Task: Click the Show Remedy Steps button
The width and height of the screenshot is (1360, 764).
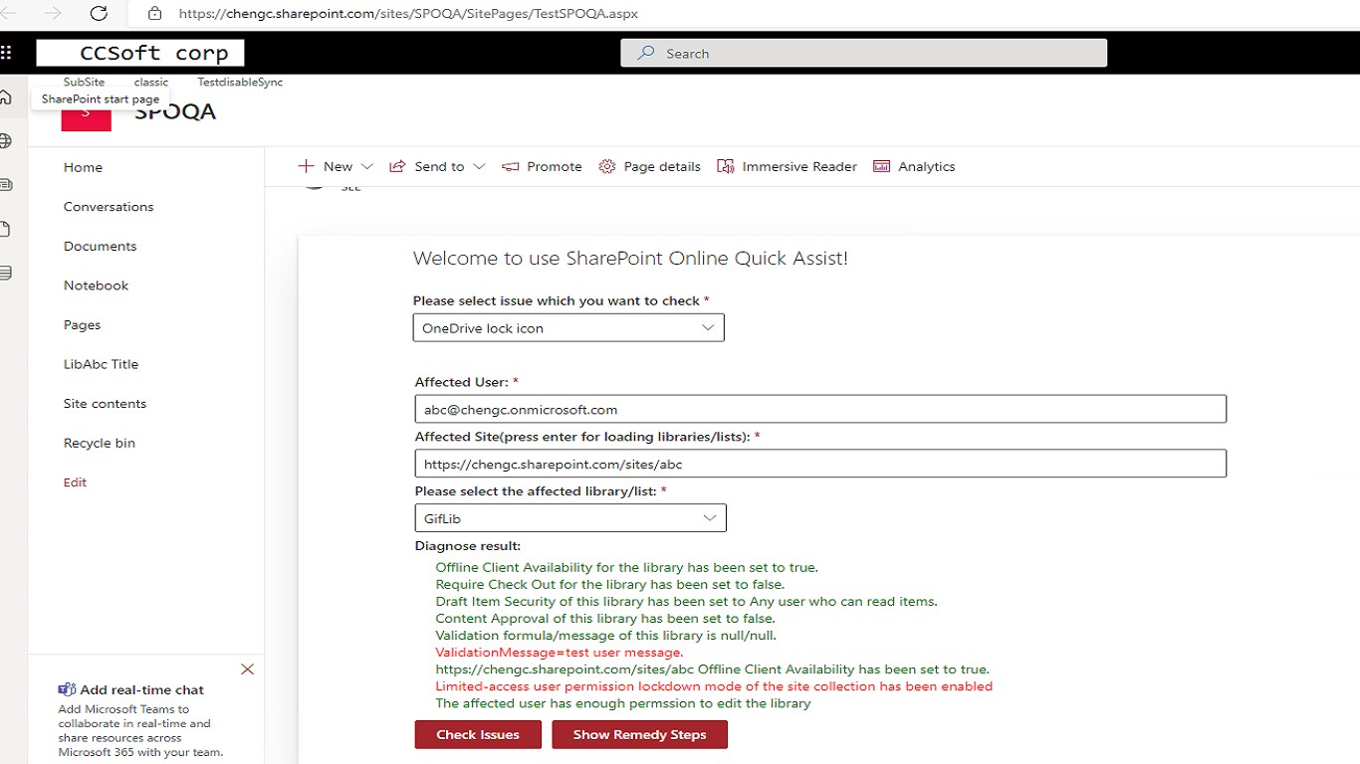Action: click(639, 734)
